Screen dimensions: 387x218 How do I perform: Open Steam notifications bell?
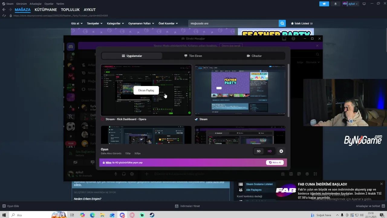(335, 4)
